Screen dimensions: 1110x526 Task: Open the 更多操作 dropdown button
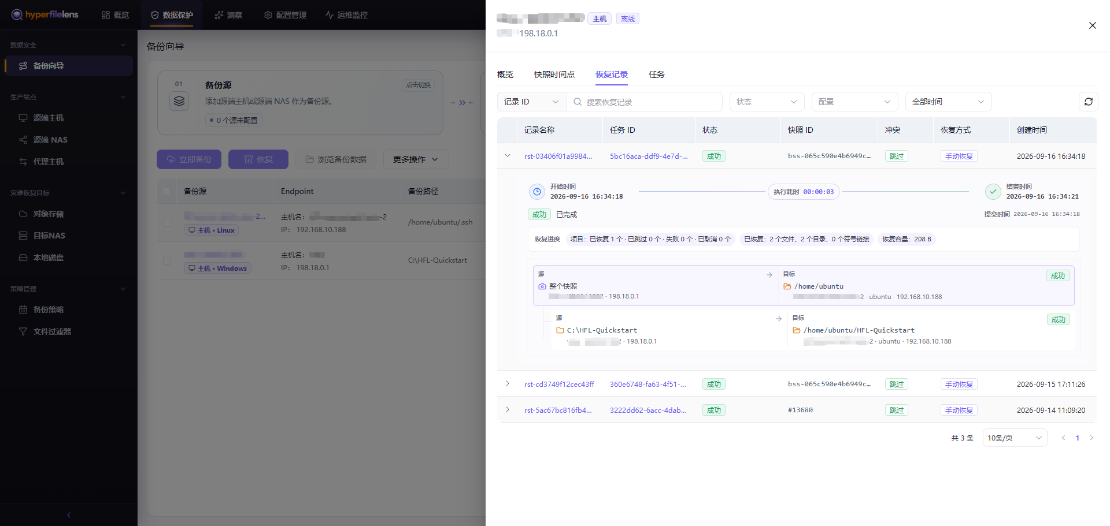click(416, 159)
